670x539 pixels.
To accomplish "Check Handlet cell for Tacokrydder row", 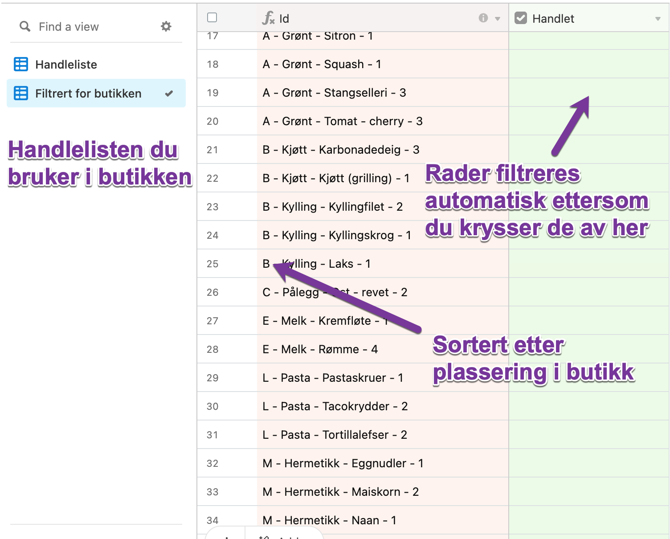I will tap(589, 406).
